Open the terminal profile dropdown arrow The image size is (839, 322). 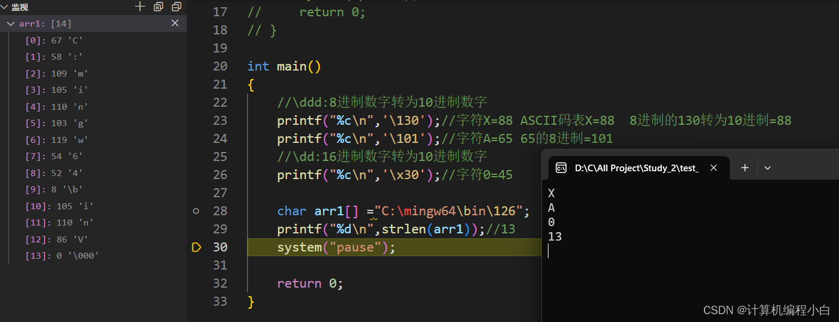[x=767, y=168]
